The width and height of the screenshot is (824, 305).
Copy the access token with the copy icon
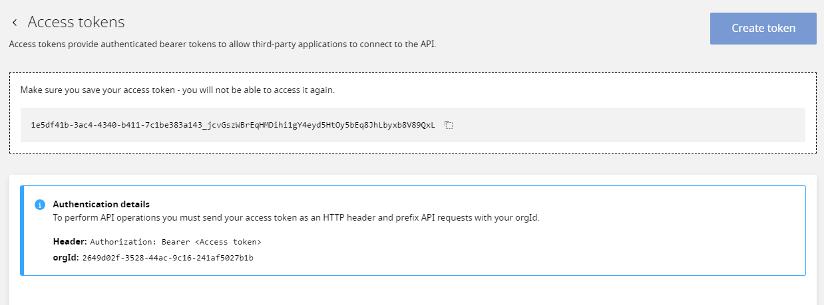coord(449,125)
